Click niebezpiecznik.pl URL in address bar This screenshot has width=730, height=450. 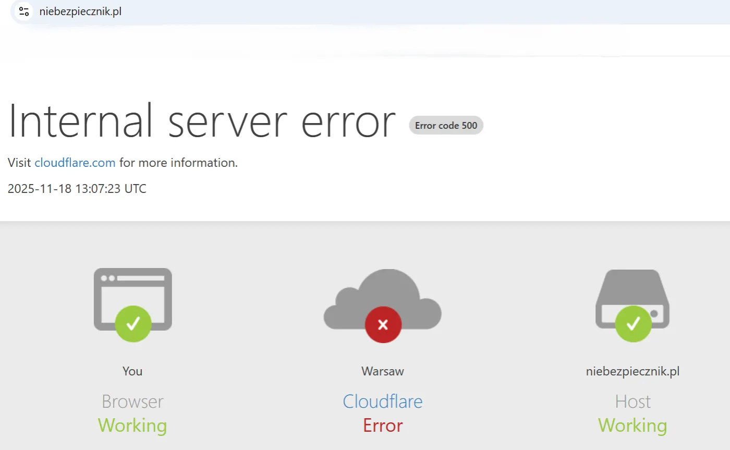tap(80, 11)
